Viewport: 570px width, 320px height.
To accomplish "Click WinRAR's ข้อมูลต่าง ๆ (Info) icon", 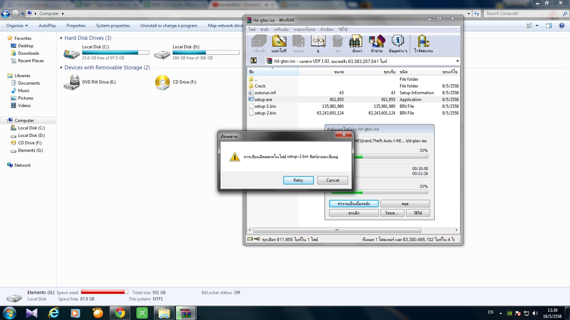I will 398,44.
